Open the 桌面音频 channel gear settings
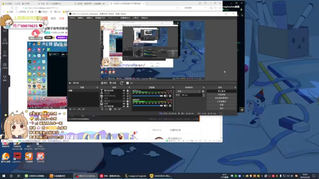Viewport: 319px width, 179px height. (x=170, y=105)
